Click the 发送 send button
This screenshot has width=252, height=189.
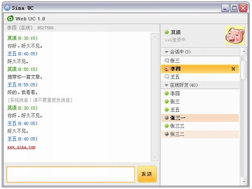coord(147,174)
